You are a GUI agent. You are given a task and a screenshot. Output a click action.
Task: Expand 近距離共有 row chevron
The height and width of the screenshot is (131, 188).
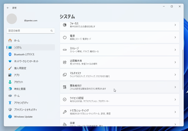(x=175, y=62)
